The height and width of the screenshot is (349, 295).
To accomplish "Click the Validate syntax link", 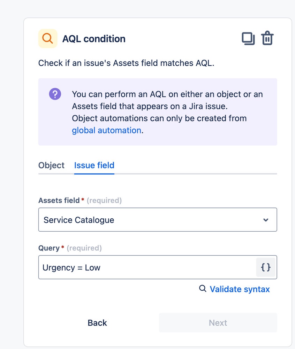I will (240, 289).
